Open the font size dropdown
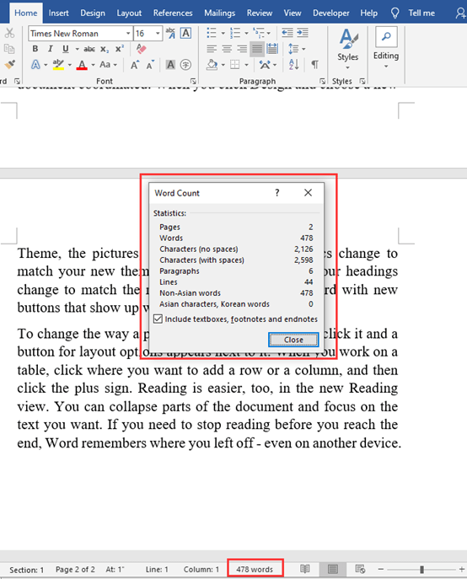 pyautogui.click(x=158, y=34)
